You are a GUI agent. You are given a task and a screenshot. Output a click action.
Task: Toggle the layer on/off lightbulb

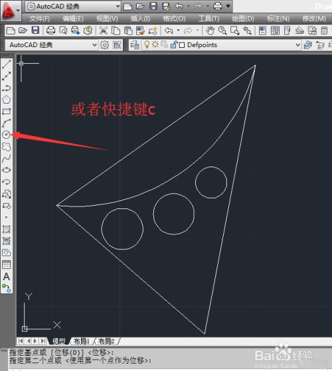(x=147, y=44)
